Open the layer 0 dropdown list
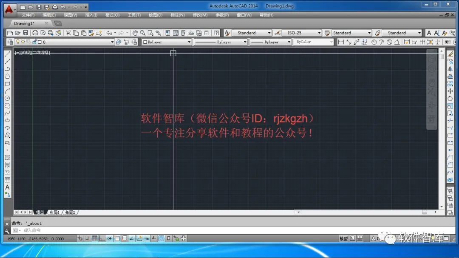 112,42
